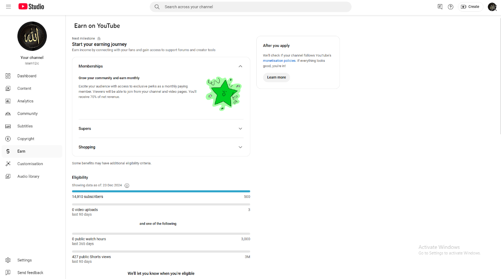Screen dimensions: 501x279
Task: Click the Settings gear icon
Action: [8, 260]
